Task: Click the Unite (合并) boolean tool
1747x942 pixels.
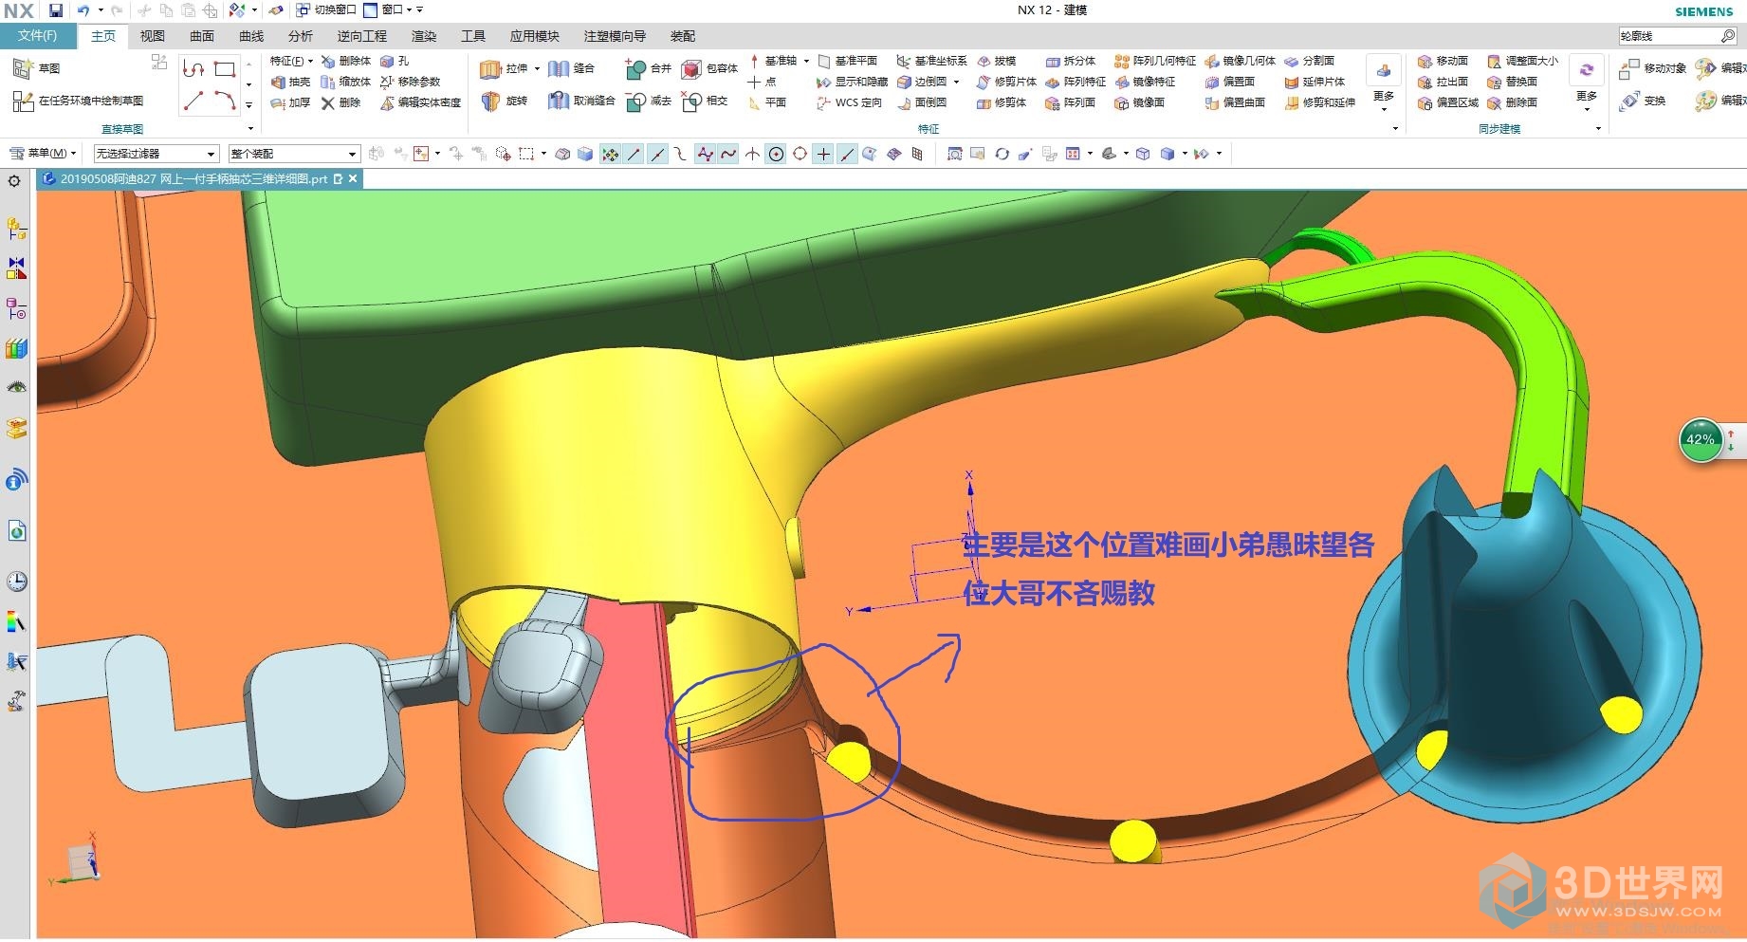Action: (648, 68)
